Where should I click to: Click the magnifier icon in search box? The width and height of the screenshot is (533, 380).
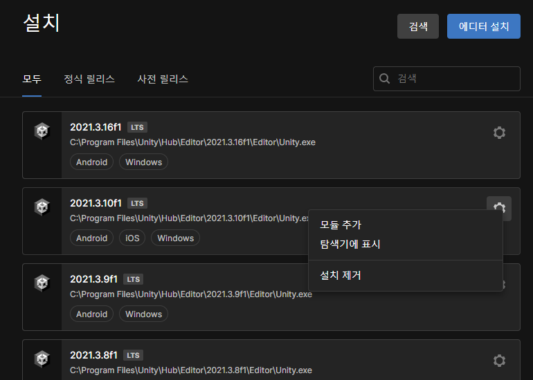[x=384, y=79]
